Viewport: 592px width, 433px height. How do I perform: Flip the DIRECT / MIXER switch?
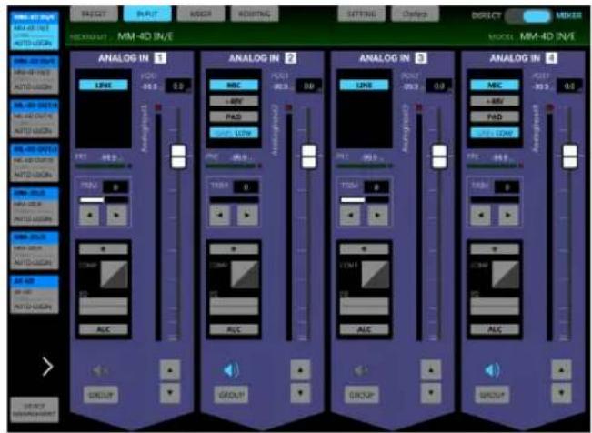coord(529,15)
